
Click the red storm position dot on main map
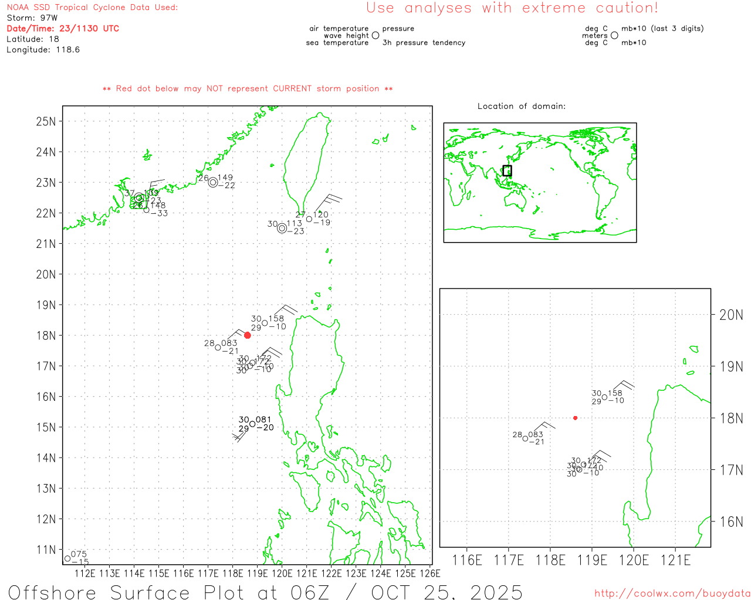pos(247,335)
